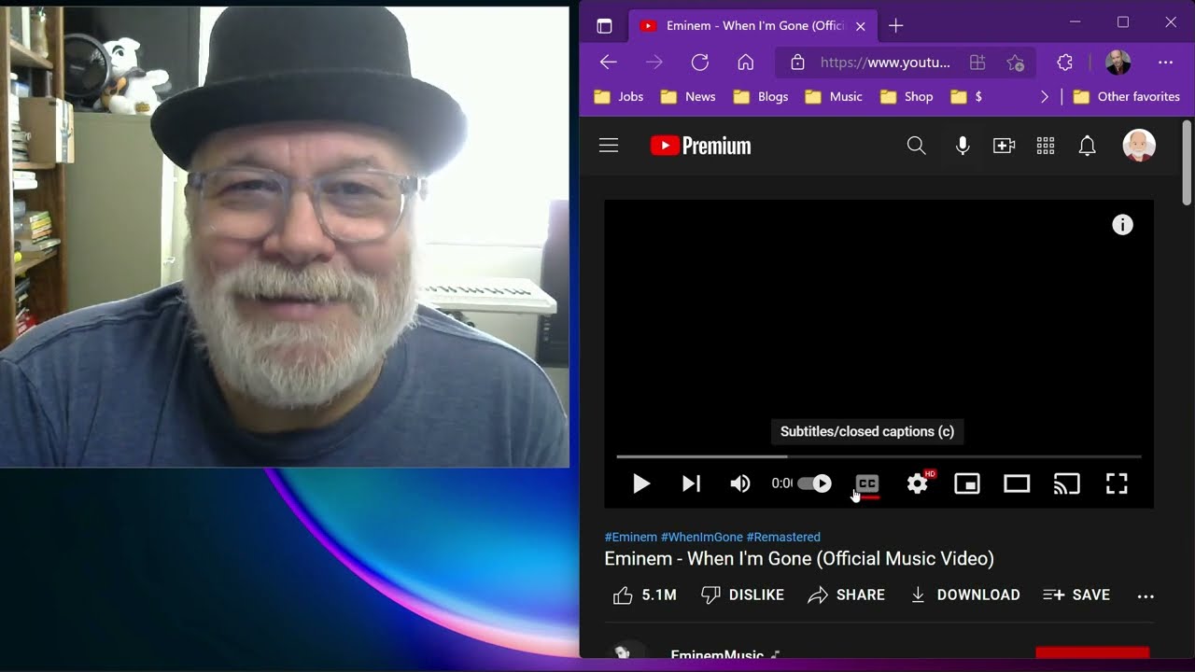Open the app available icon in address bar
The height and width of the screenshot is (672, 1195).
tap(977, 63)
